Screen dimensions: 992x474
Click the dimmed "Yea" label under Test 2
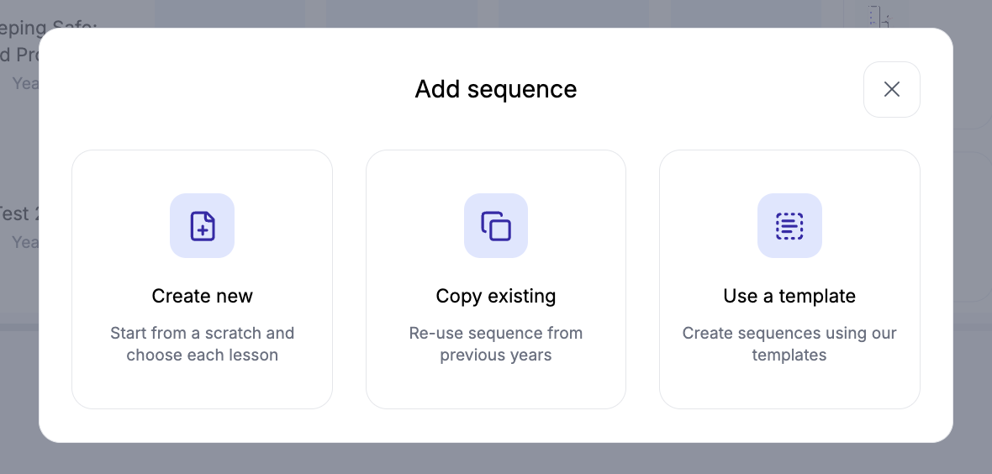pos(24,242)
